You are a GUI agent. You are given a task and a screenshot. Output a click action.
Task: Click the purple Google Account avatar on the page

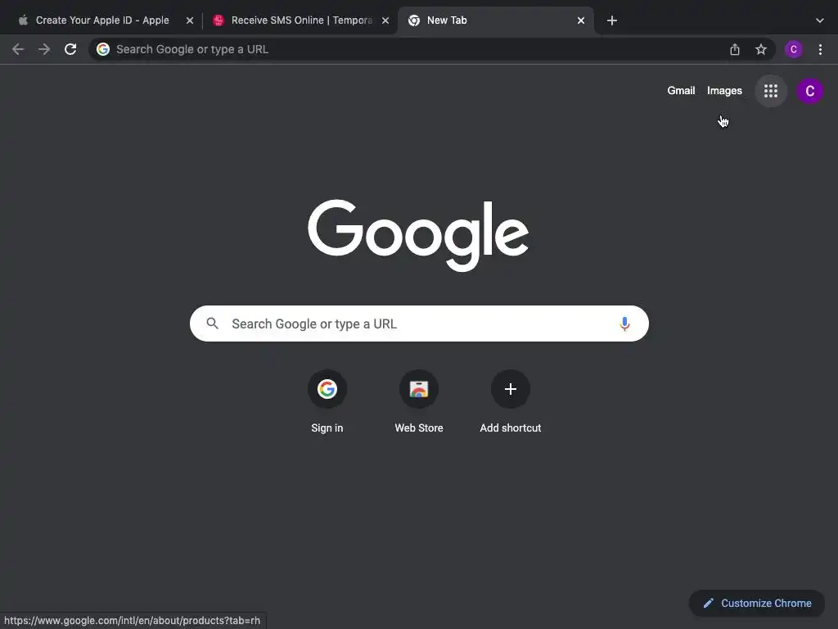pos(809,91)
